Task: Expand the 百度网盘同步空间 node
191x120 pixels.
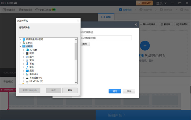Action: (20, 39)
